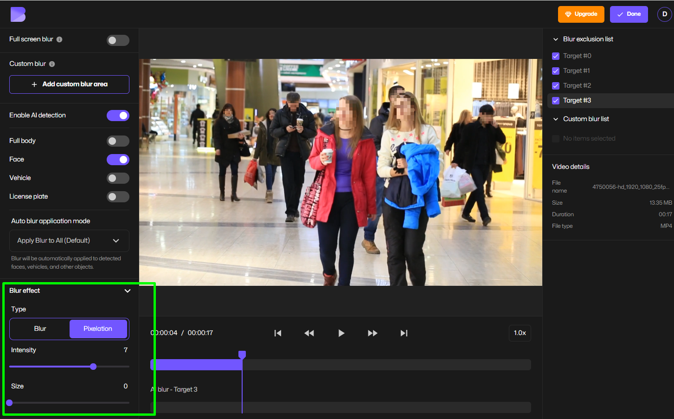
Task: Rewind the video
Action: pos(309,333)
